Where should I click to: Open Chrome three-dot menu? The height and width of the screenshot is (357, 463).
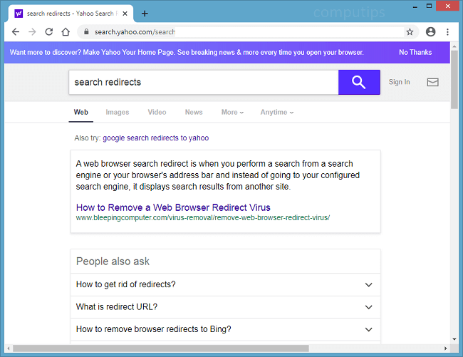(447, 32)
